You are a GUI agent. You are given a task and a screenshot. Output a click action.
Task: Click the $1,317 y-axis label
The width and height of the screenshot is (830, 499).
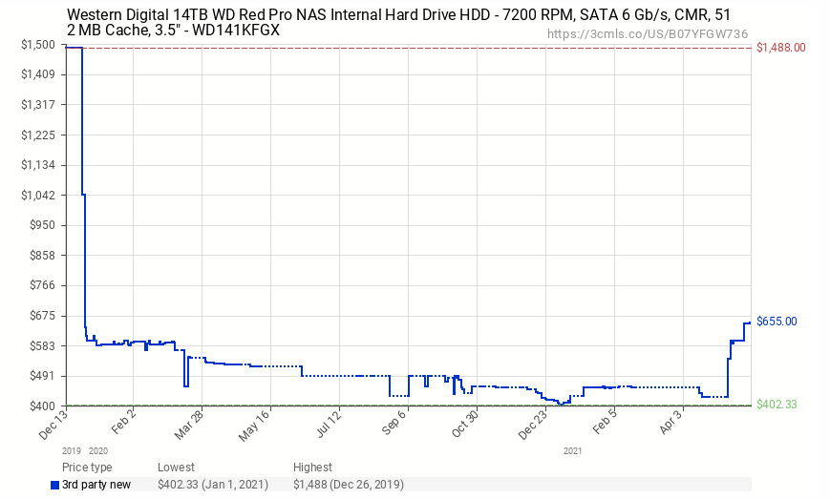[38, 105]
